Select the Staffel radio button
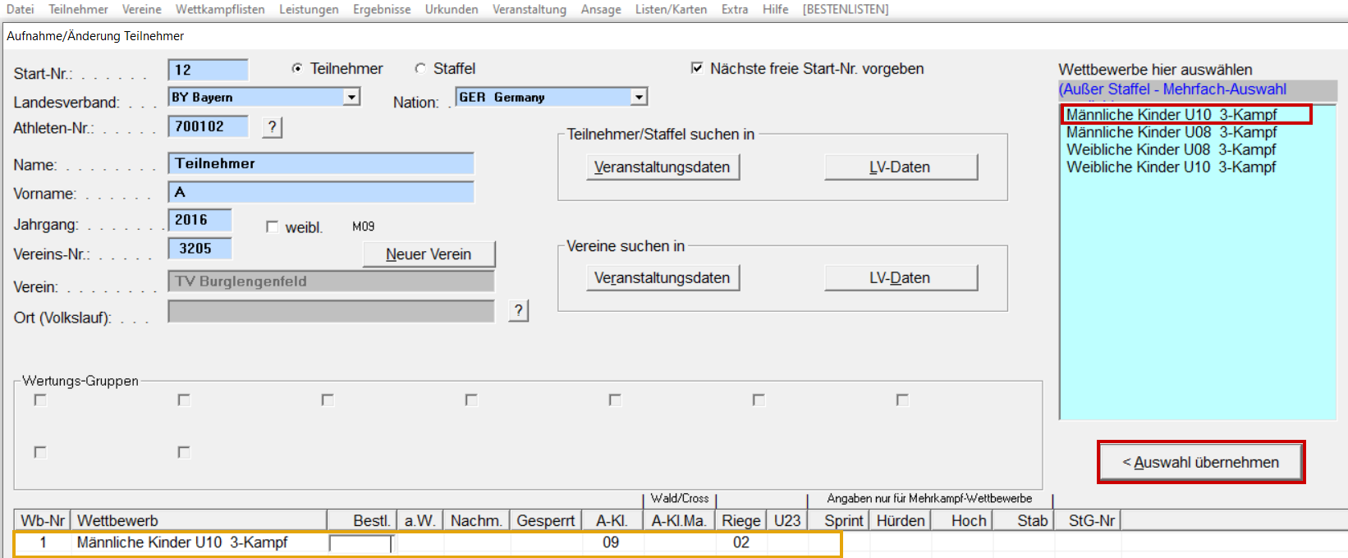This screenshot has height=558, width=1348. (420, 69)
